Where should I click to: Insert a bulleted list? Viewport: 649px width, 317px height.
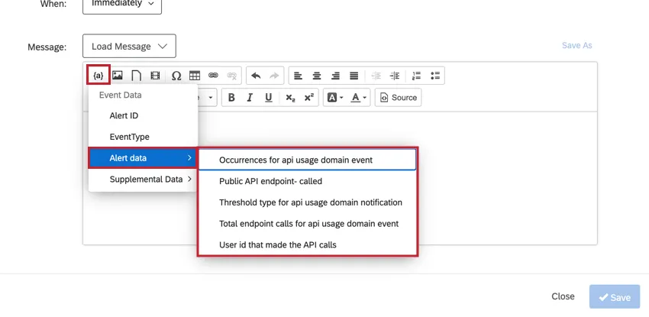(435, 76)
